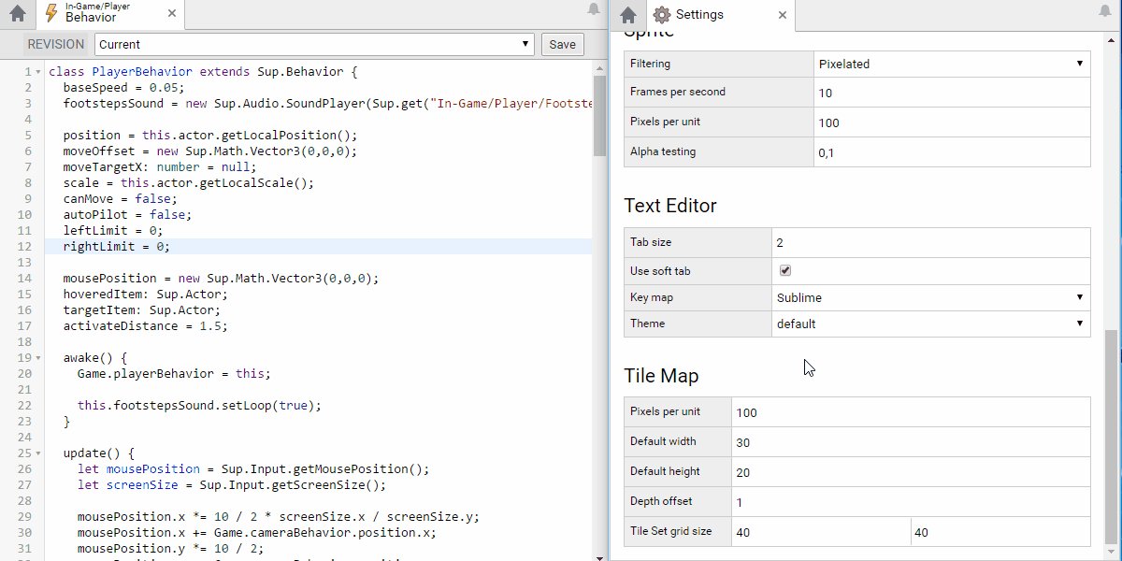1122x561 pixels.
Task: Open notifications bell in left pane
Action: point(593,9)
